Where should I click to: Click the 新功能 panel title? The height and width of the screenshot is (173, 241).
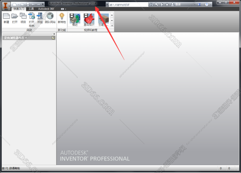[62, 30]
